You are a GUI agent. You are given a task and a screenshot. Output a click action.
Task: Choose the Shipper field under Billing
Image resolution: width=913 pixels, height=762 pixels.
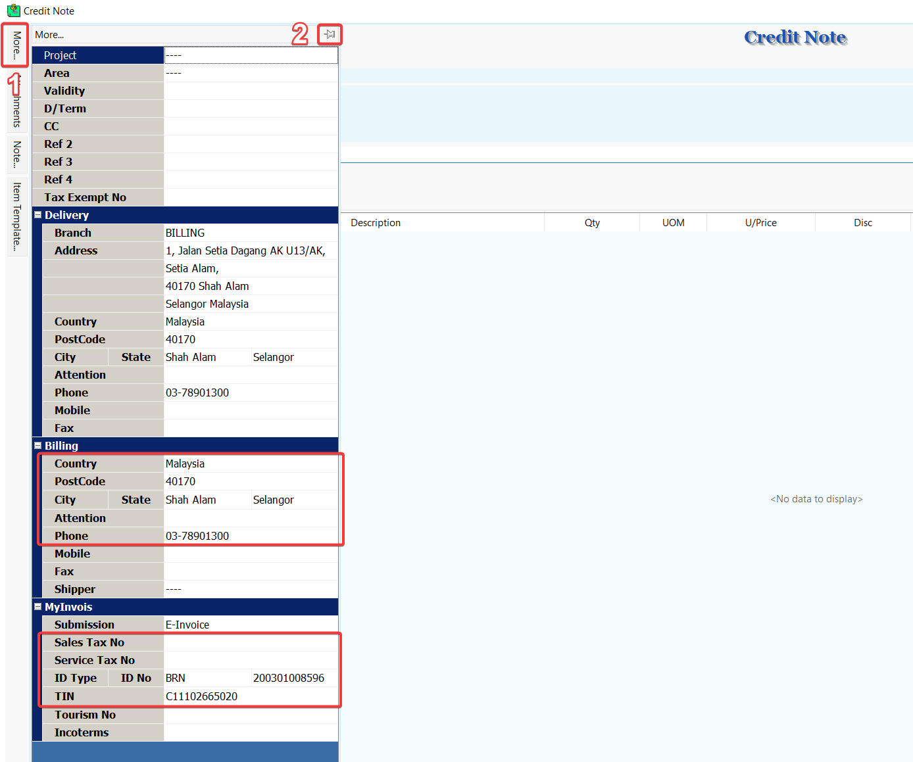point(250,589)
